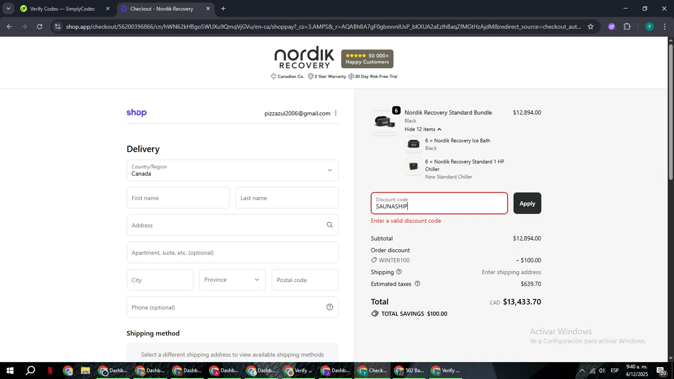Click the Phone (optional) field
Screen dimensions: 674x379
tap(232, 307)
